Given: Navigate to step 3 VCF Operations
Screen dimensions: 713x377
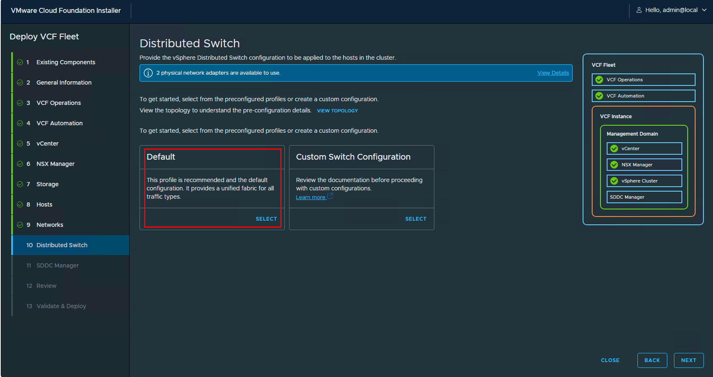Looking at the screenshot, I should coord(70,103).
